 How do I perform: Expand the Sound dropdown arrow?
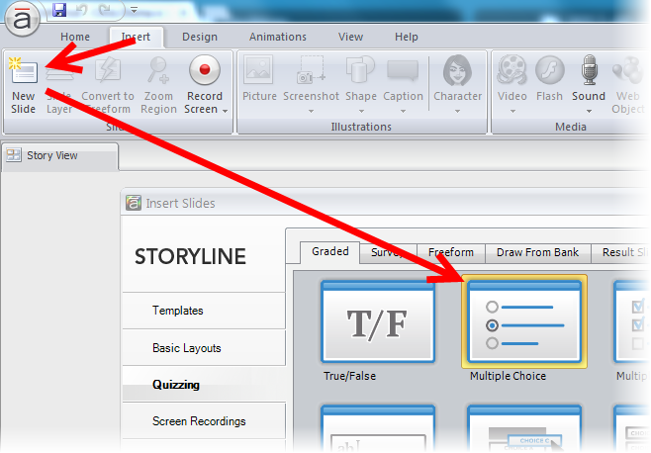point(589,112)
